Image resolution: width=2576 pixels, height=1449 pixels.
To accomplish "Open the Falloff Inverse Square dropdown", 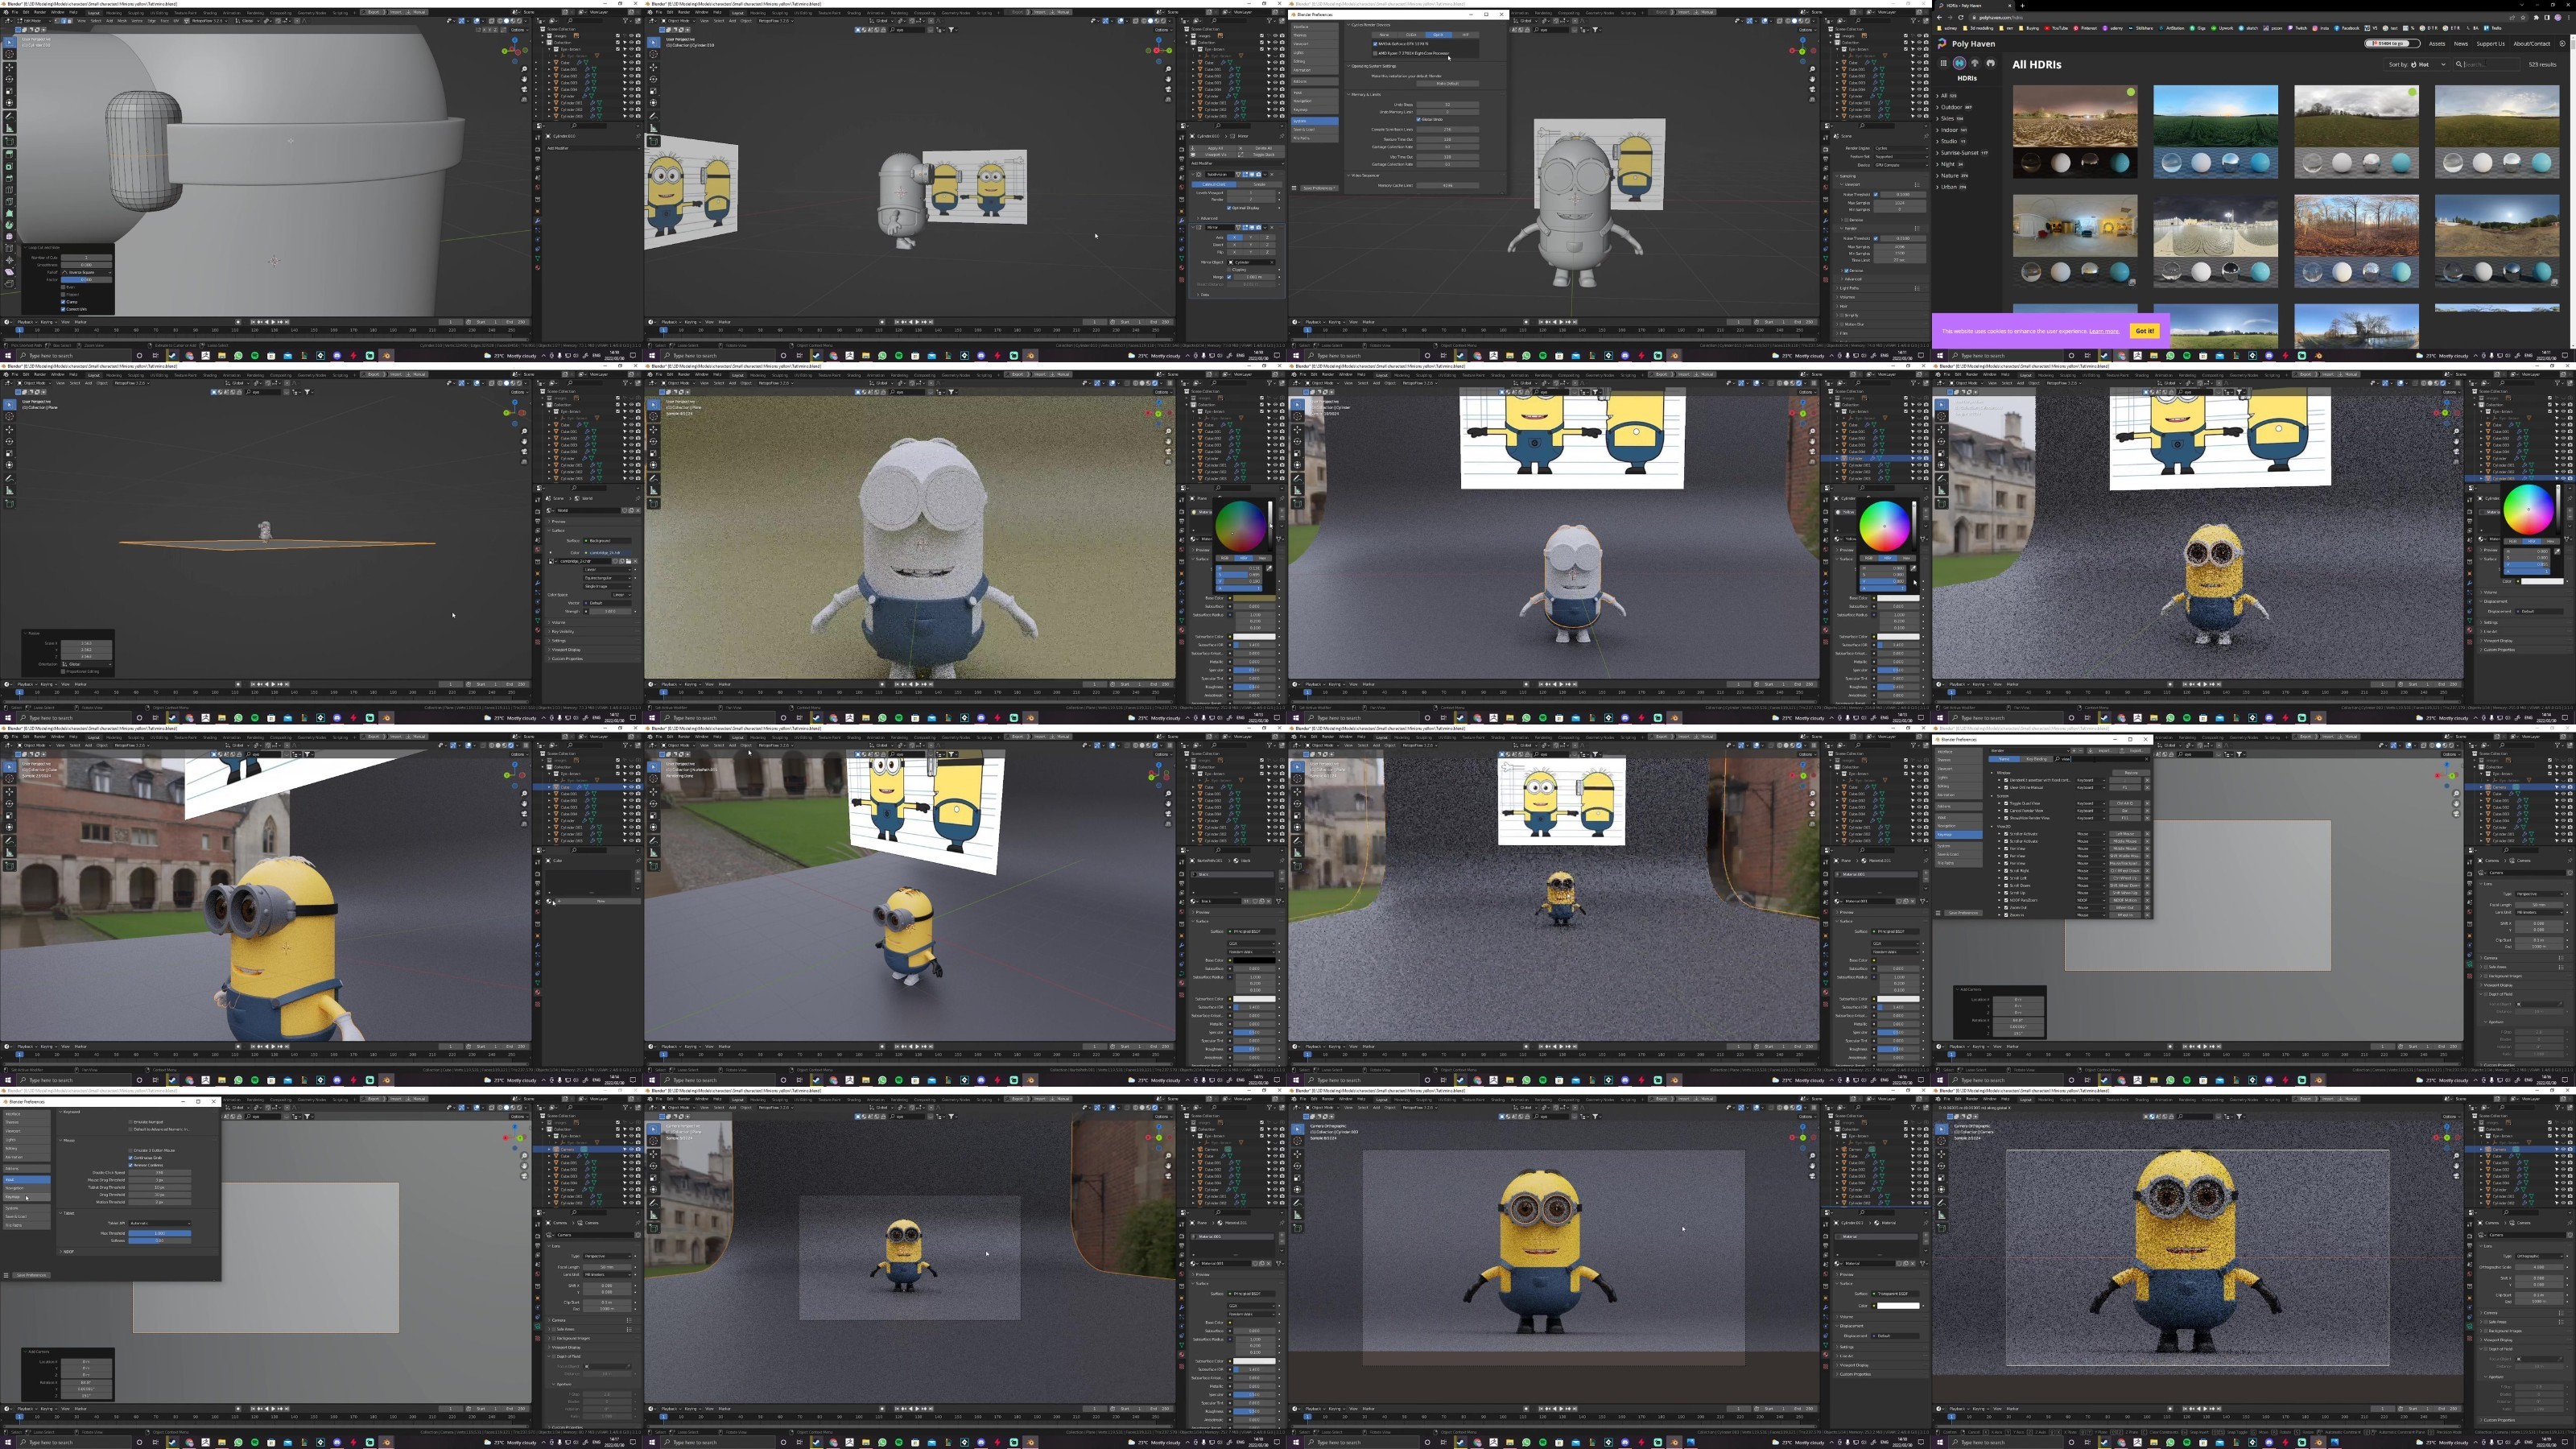I will point(87,272).
